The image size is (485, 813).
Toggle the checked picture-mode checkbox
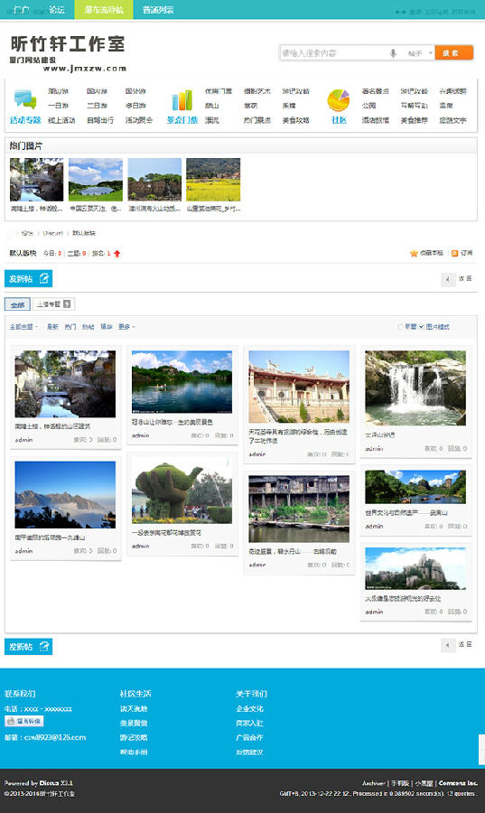(x=421, y=327)
